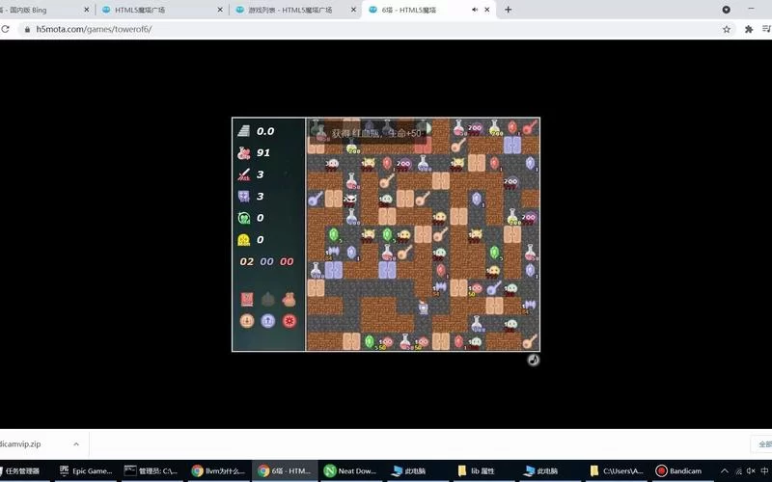
Task: Click the red key count 00
Action: tap(287, 261)
